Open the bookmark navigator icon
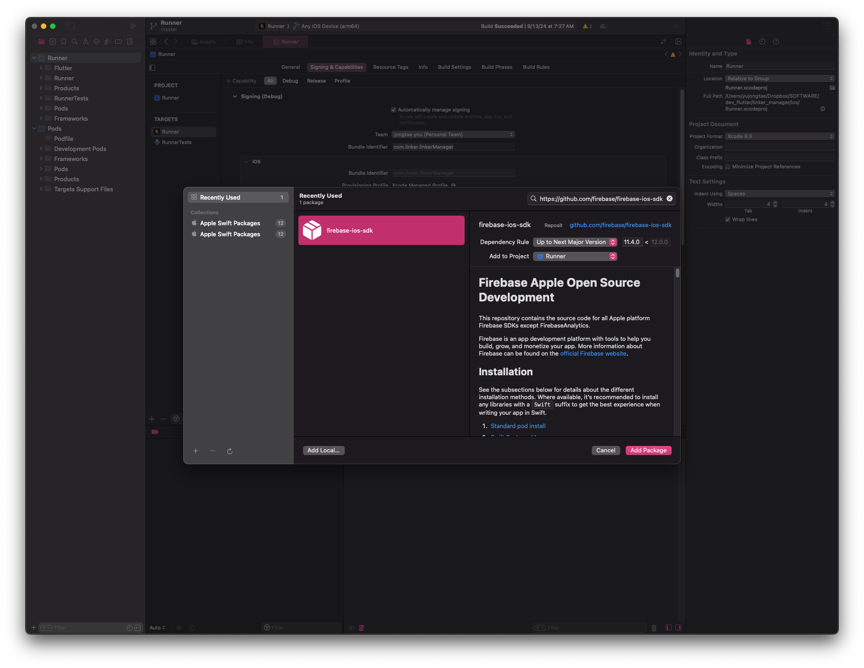Image resolution: width=864 pixels, height=668 pixels. 63,42
